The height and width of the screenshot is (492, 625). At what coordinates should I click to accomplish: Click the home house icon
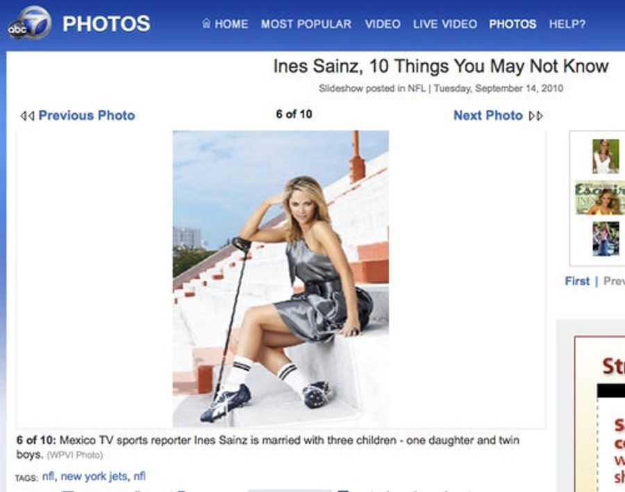[206, 23]
